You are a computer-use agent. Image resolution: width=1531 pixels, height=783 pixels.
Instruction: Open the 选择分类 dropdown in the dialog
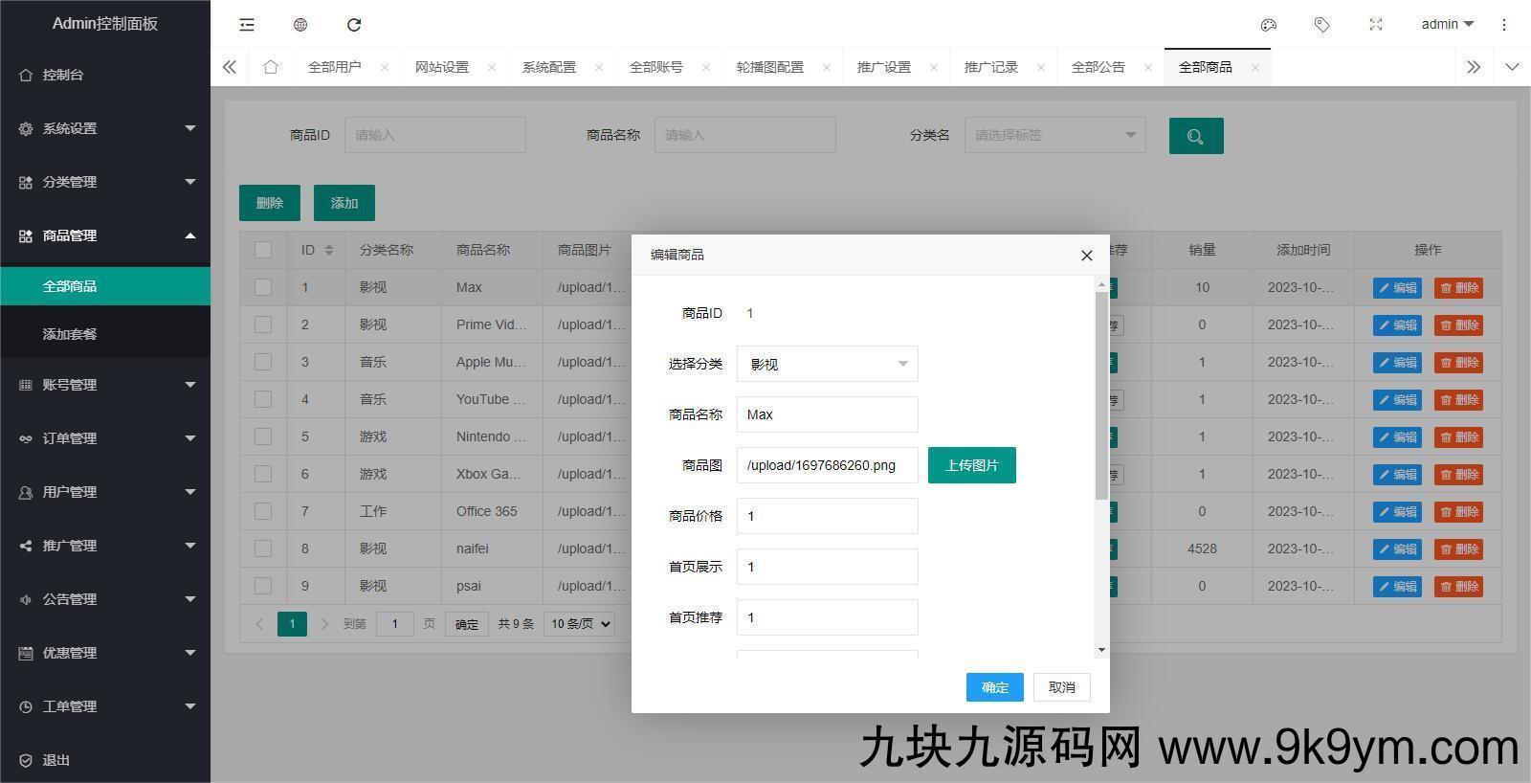[x=827, y=364]
